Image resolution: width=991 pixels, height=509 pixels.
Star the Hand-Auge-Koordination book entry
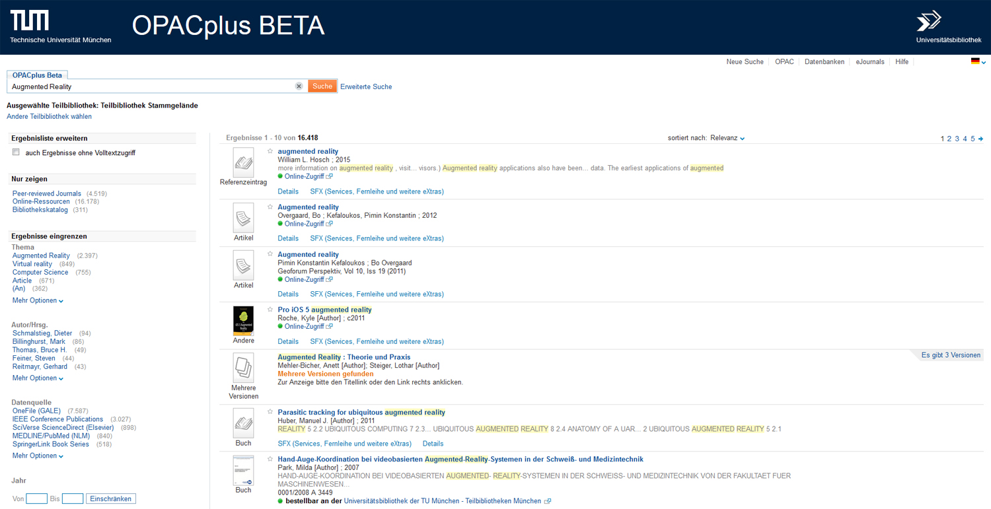point(270,459)
